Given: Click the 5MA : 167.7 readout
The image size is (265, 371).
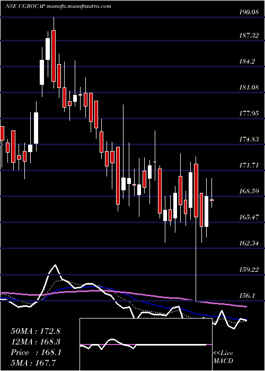Looking at the screenshot, I should (x=34, y=363).
